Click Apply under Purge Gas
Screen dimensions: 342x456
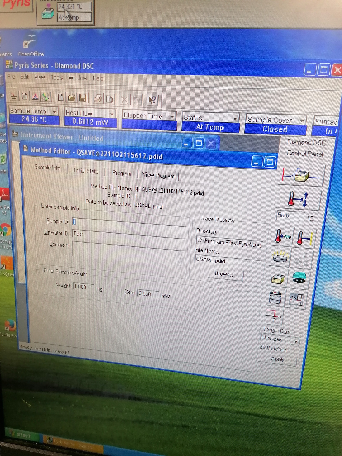[277, 359]
